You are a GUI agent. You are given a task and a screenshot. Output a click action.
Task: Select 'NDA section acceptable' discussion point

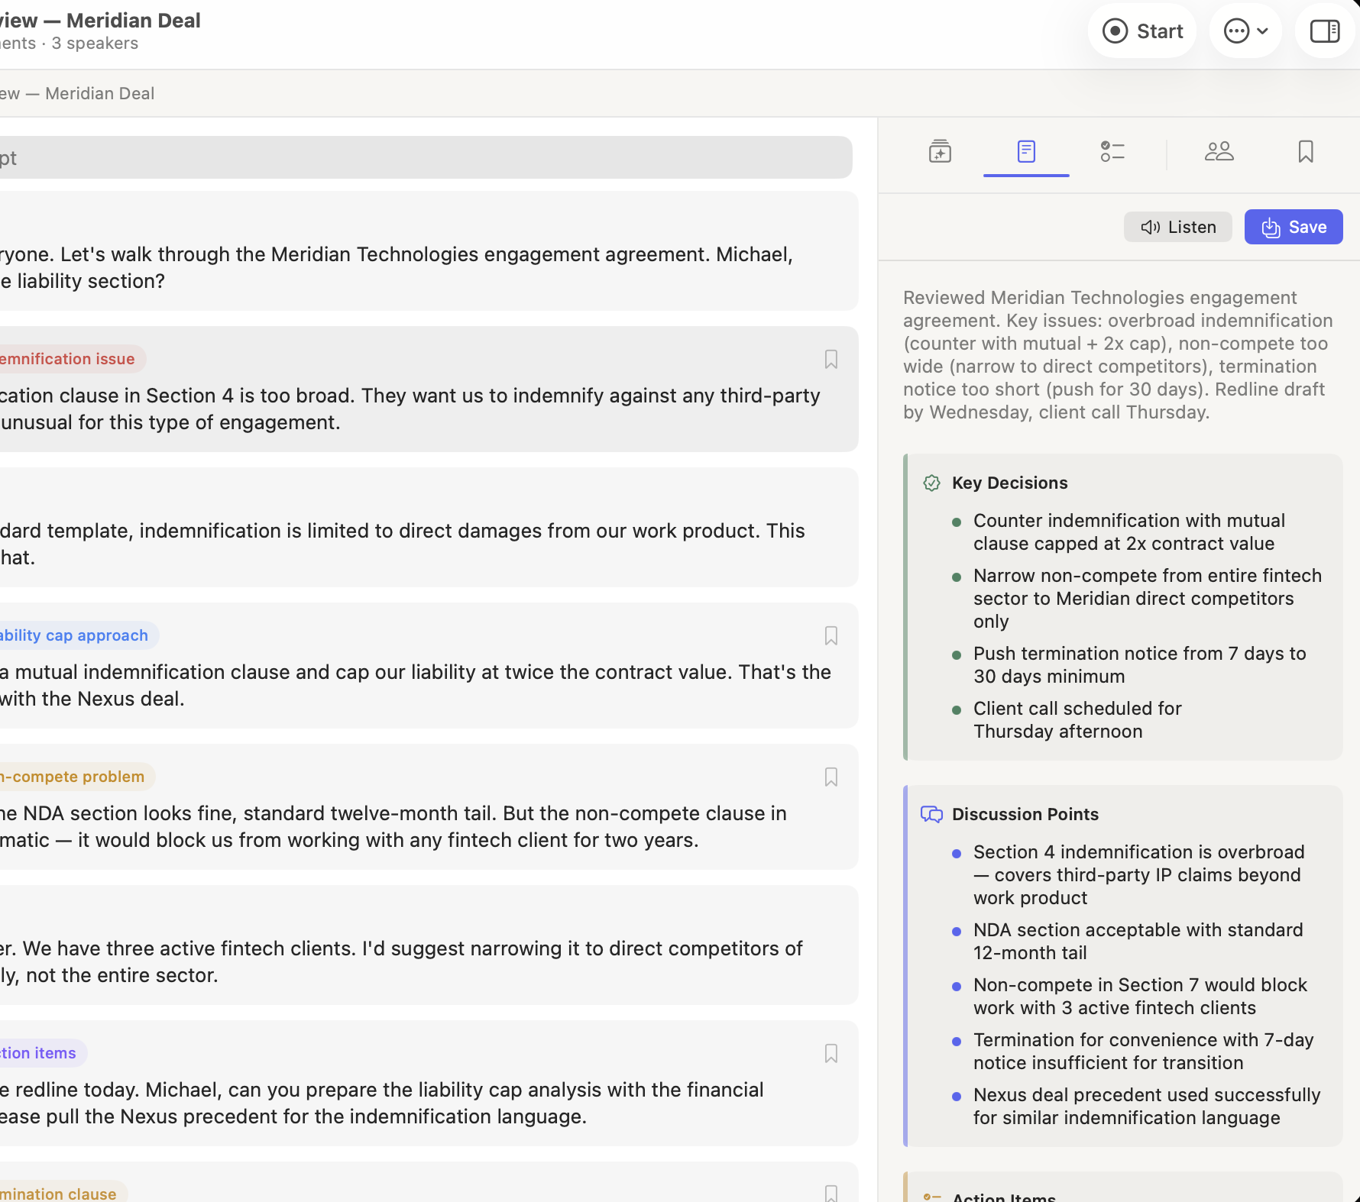(x=1138, y=942)
